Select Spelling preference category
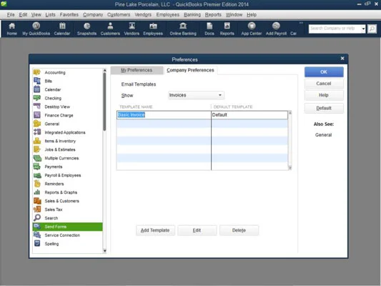The height and width of the screenshot is (286, 381). (67, 244)
